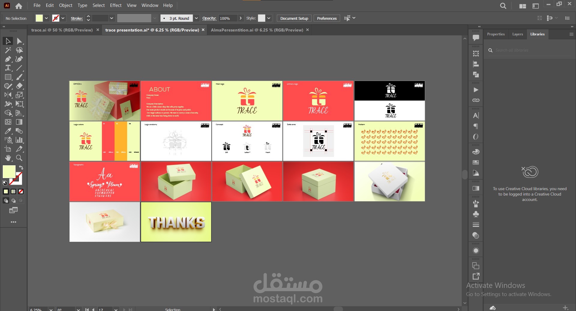Enable Draw Behind mode
The image size is (576, 311).
pyautogui.click(x=13, y=201)
